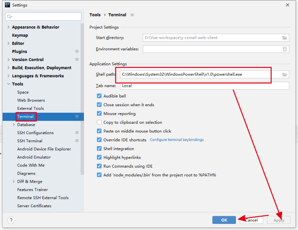
Task: Open Code With Me settings
Action: coord(31,165)
